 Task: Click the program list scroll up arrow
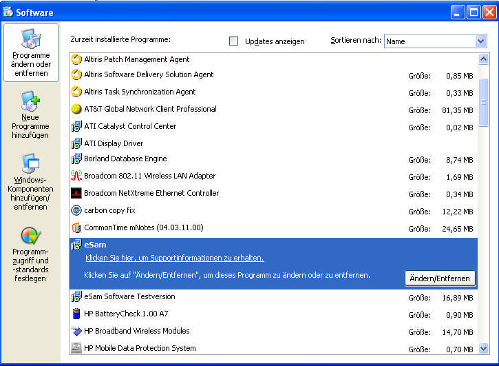pos(483,59)
